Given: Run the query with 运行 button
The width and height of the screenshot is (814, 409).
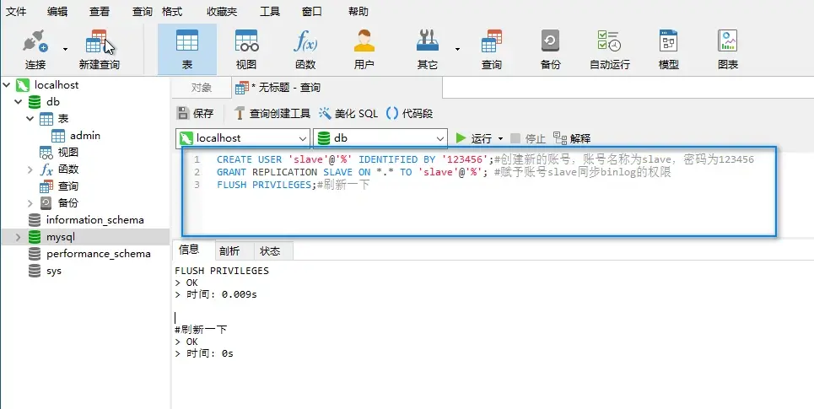Looking at the screenshot, I should 473,138.
